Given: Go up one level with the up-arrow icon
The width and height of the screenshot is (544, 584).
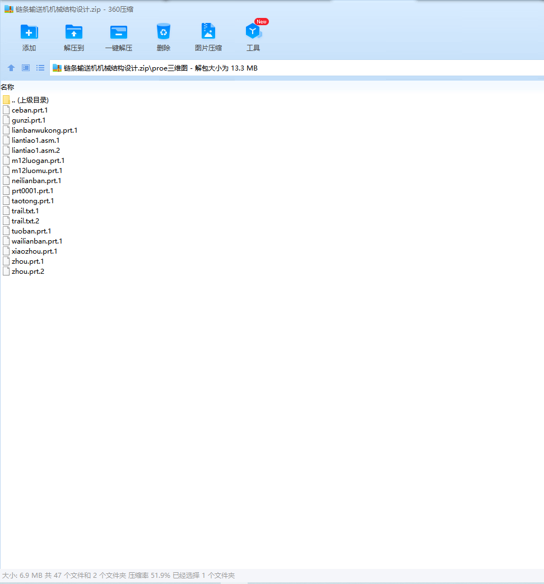Looking at the screenshot, I should click(x=11, y=68).
